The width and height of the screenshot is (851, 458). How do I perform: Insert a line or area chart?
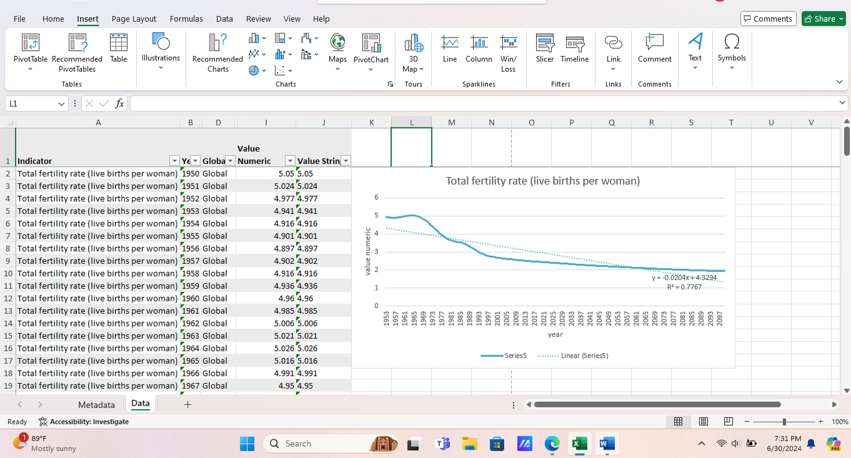coord(257,54)
